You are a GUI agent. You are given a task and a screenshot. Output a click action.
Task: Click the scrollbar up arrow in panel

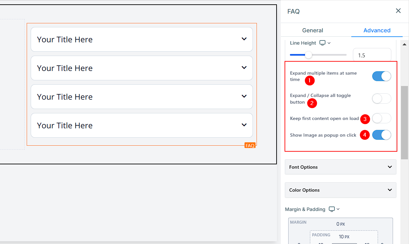pyautogui.click(x=404, y=45)
